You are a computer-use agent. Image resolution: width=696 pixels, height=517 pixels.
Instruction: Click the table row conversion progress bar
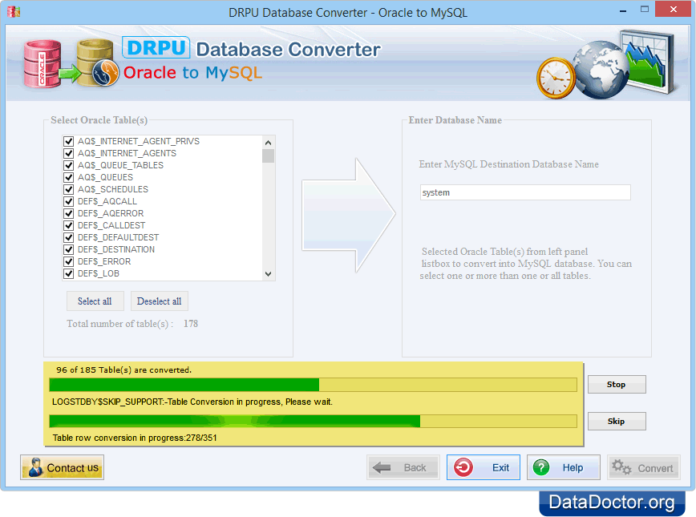pos(313,421)
